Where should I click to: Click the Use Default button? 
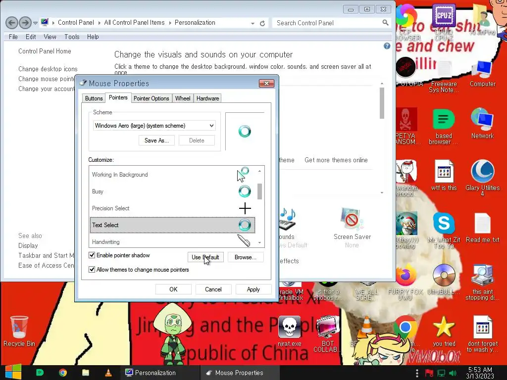(x=205, y=257)
